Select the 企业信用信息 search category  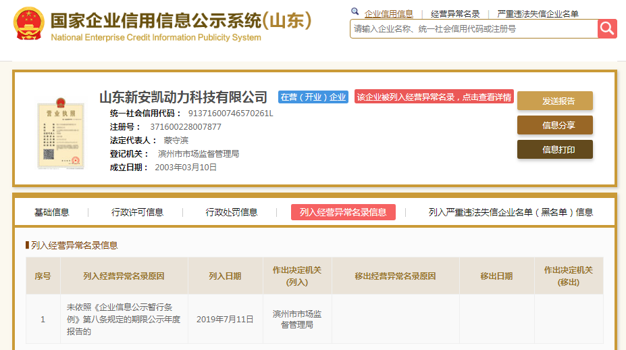click(x=388, y=14)
